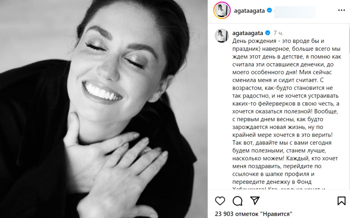Open the three-dot more options menu
350x218 pixels.
[342, 10]
